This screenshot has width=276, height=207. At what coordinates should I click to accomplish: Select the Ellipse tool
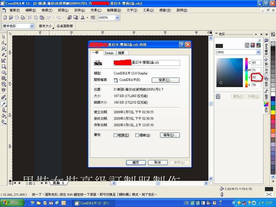[4, 72]
